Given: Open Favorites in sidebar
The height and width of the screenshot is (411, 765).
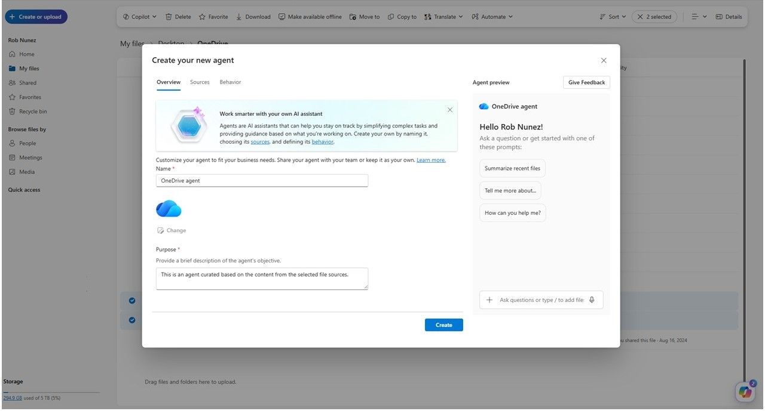Looking at the screenshot, I should (25, 97).
